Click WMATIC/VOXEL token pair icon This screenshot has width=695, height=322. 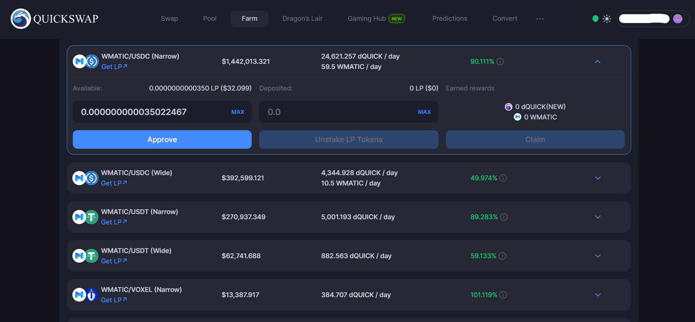pyautogui.click(x=85, y=295)
